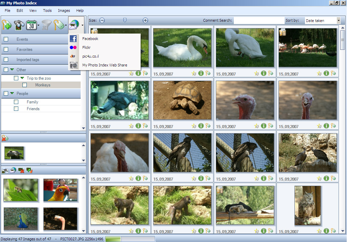This screenshot has height=242, width=347.
Task: Select the peacock thumbnail in lower panel
Action: click(x=21, y=219)
